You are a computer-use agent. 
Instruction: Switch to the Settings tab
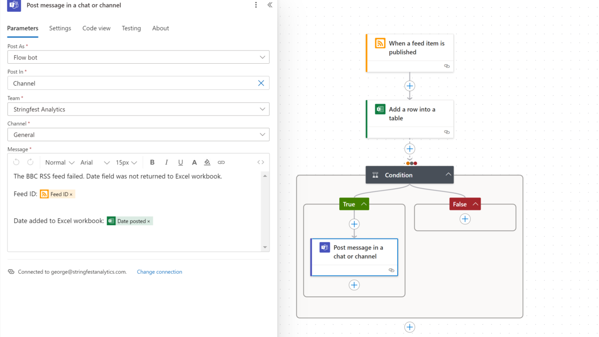(x=60, y=29)
